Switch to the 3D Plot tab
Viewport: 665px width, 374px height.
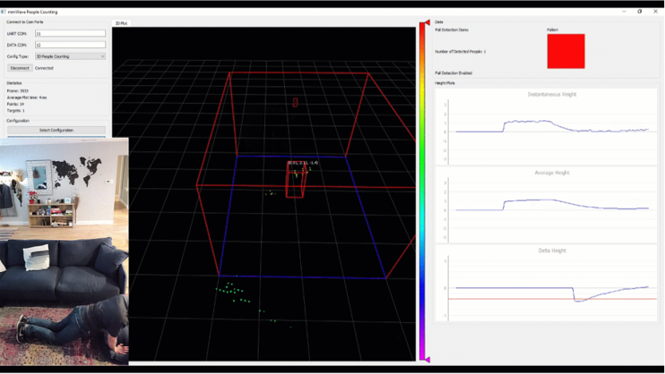pos(121,23)
